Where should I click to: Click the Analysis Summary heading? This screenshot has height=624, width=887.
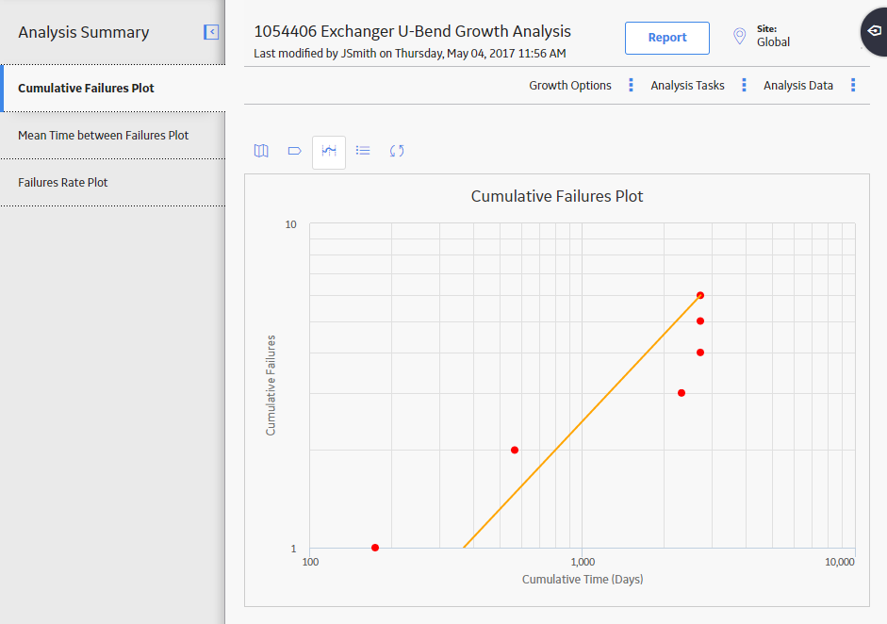pyautogui.click(x=84, y=32)
